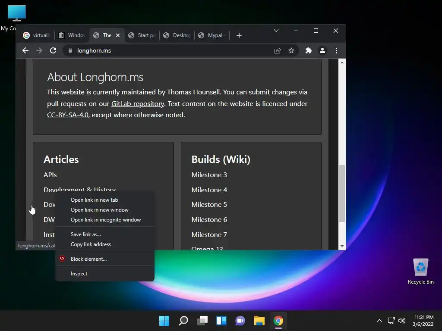
Task: Open the APIs article link
Action: [50, 175]
